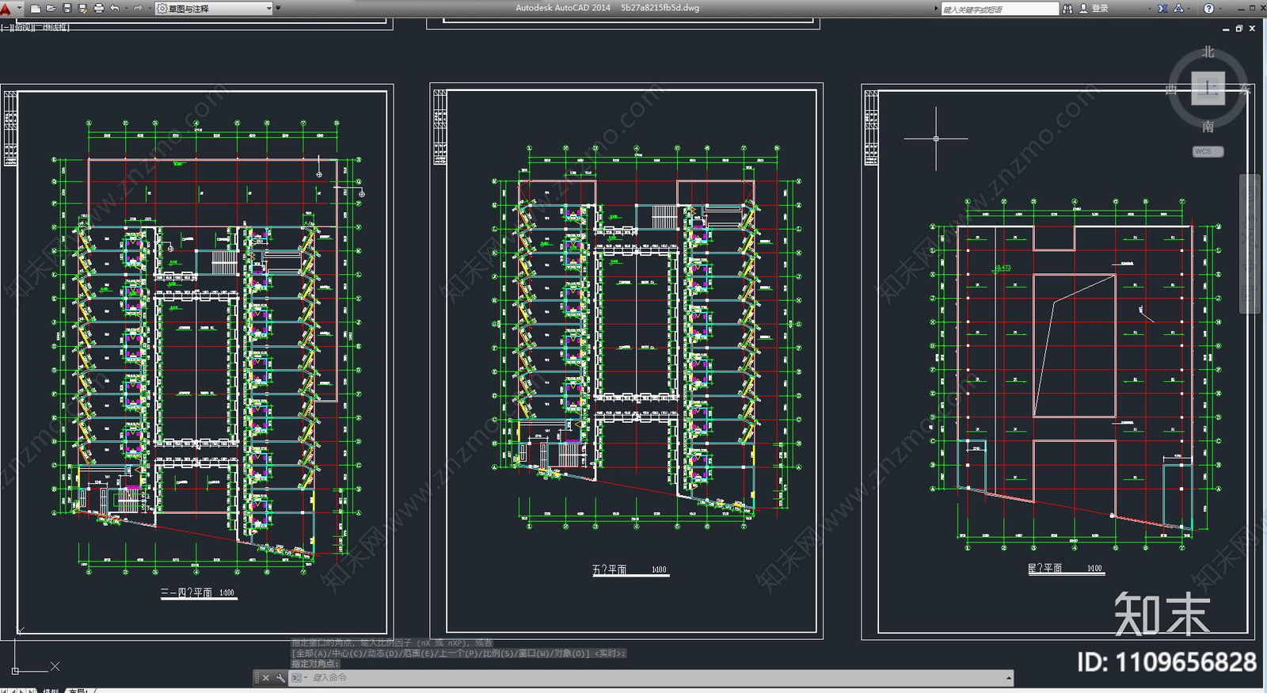Viewport: 1267px width, 693px height.
Task: Restore down the drawing window
Action: coord(1239,29)
